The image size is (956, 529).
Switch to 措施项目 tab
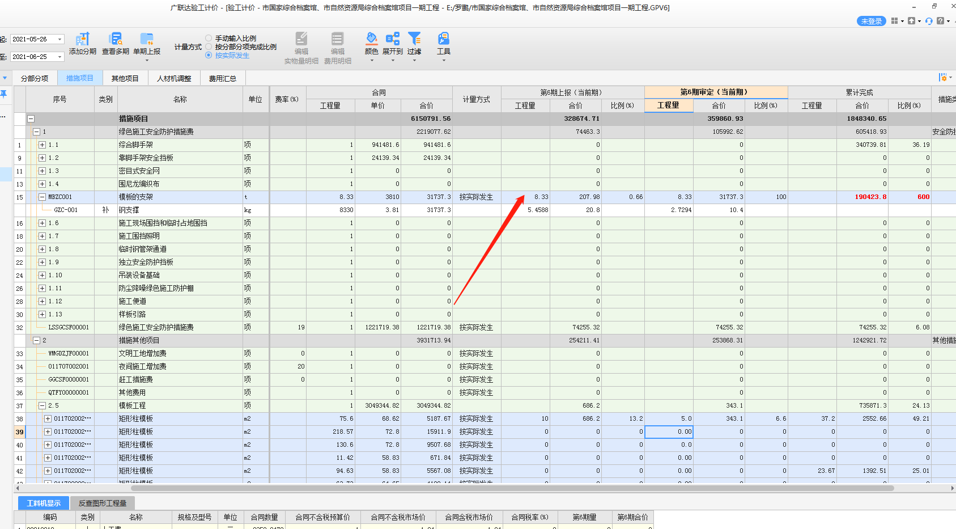tap(79, 78)
